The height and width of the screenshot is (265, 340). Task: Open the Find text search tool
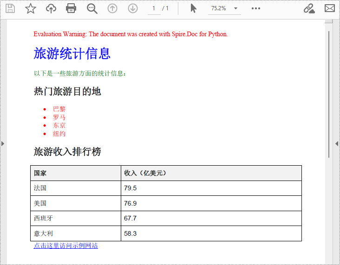[x=92, y=9]
